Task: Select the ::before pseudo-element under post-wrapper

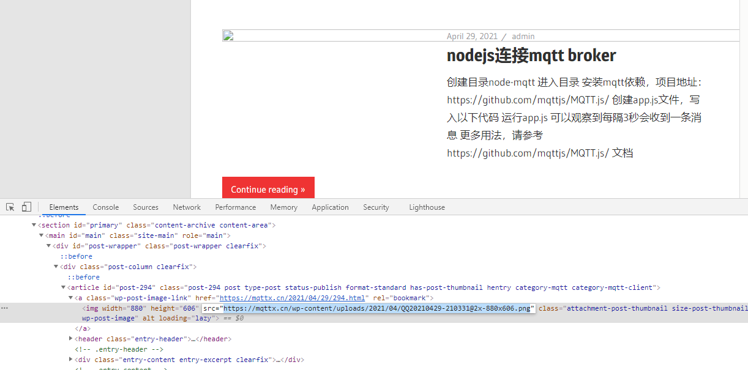Action: tap(76, 256)
